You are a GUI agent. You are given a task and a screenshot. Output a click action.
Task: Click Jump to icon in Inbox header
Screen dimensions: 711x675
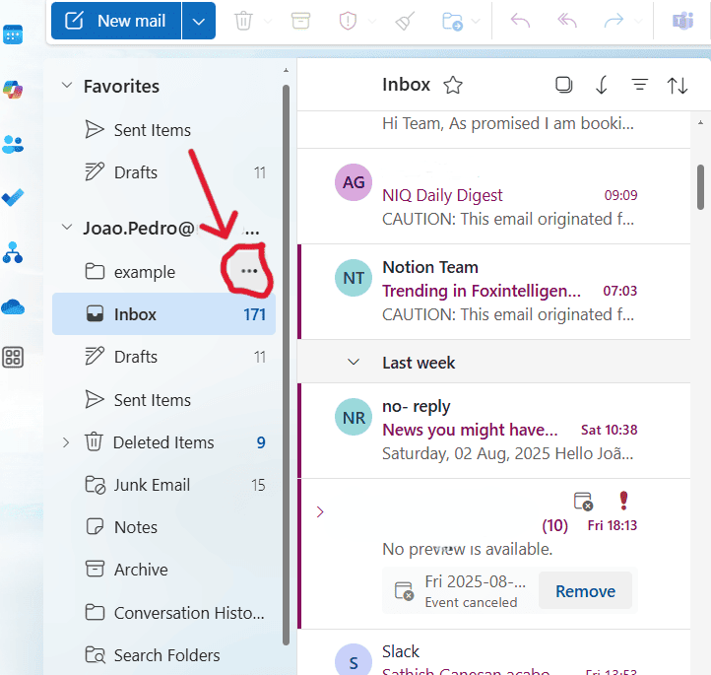(x=602, y=85)
